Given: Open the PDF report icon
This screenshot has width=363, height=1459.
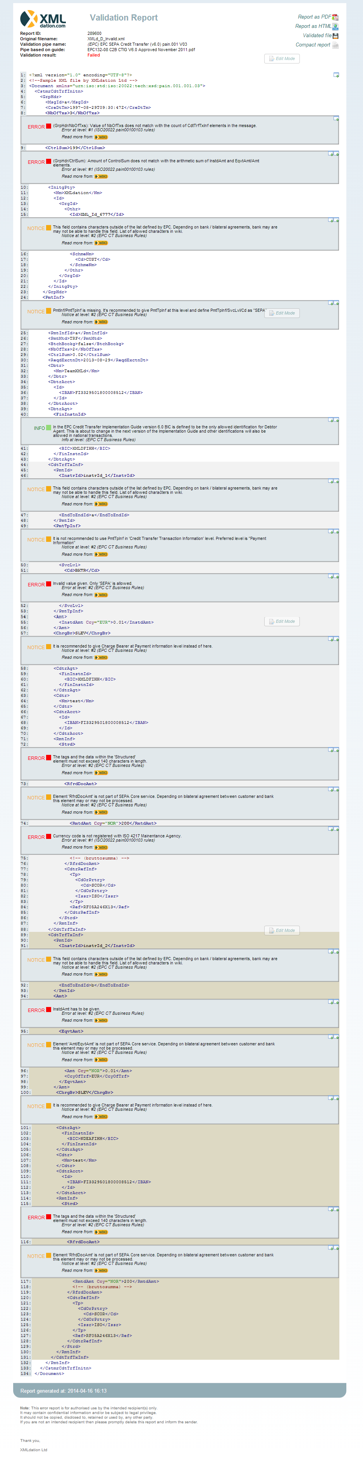Looking at the screenshot, I should point(335,17).
